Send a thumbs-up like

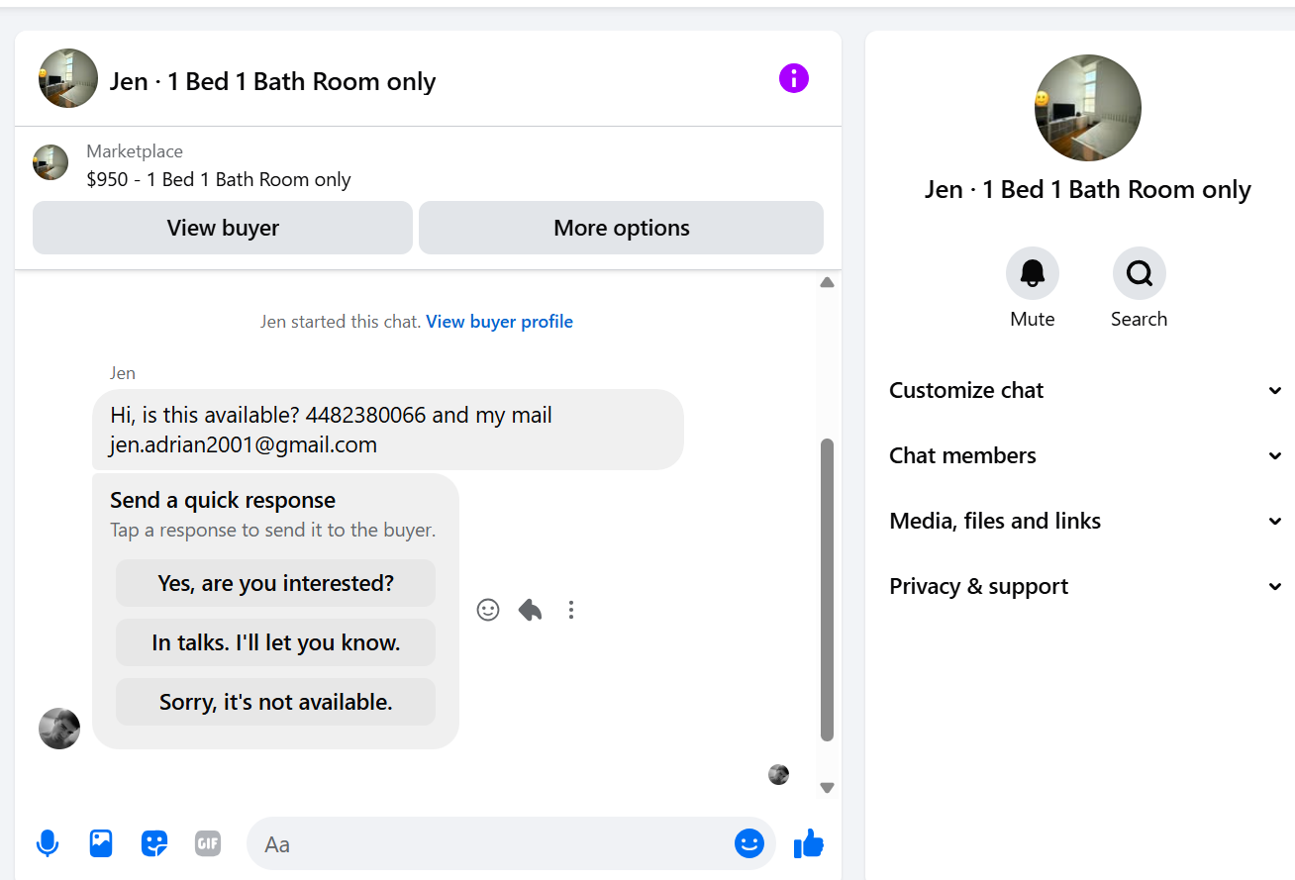tap(809, 843)
